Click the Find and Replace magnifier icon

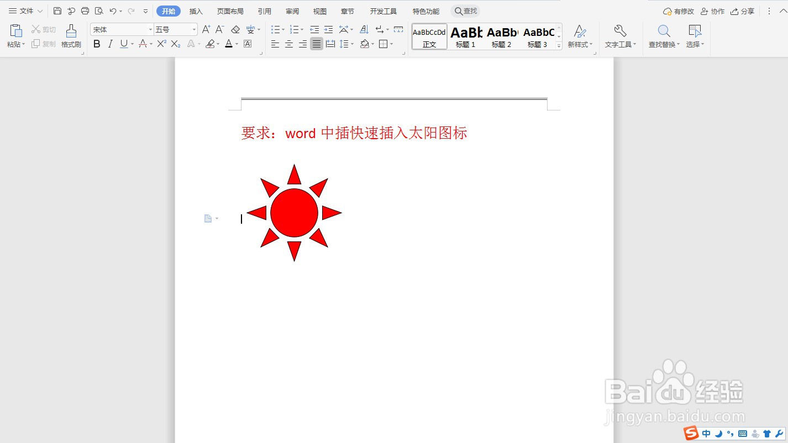point(664,31)
